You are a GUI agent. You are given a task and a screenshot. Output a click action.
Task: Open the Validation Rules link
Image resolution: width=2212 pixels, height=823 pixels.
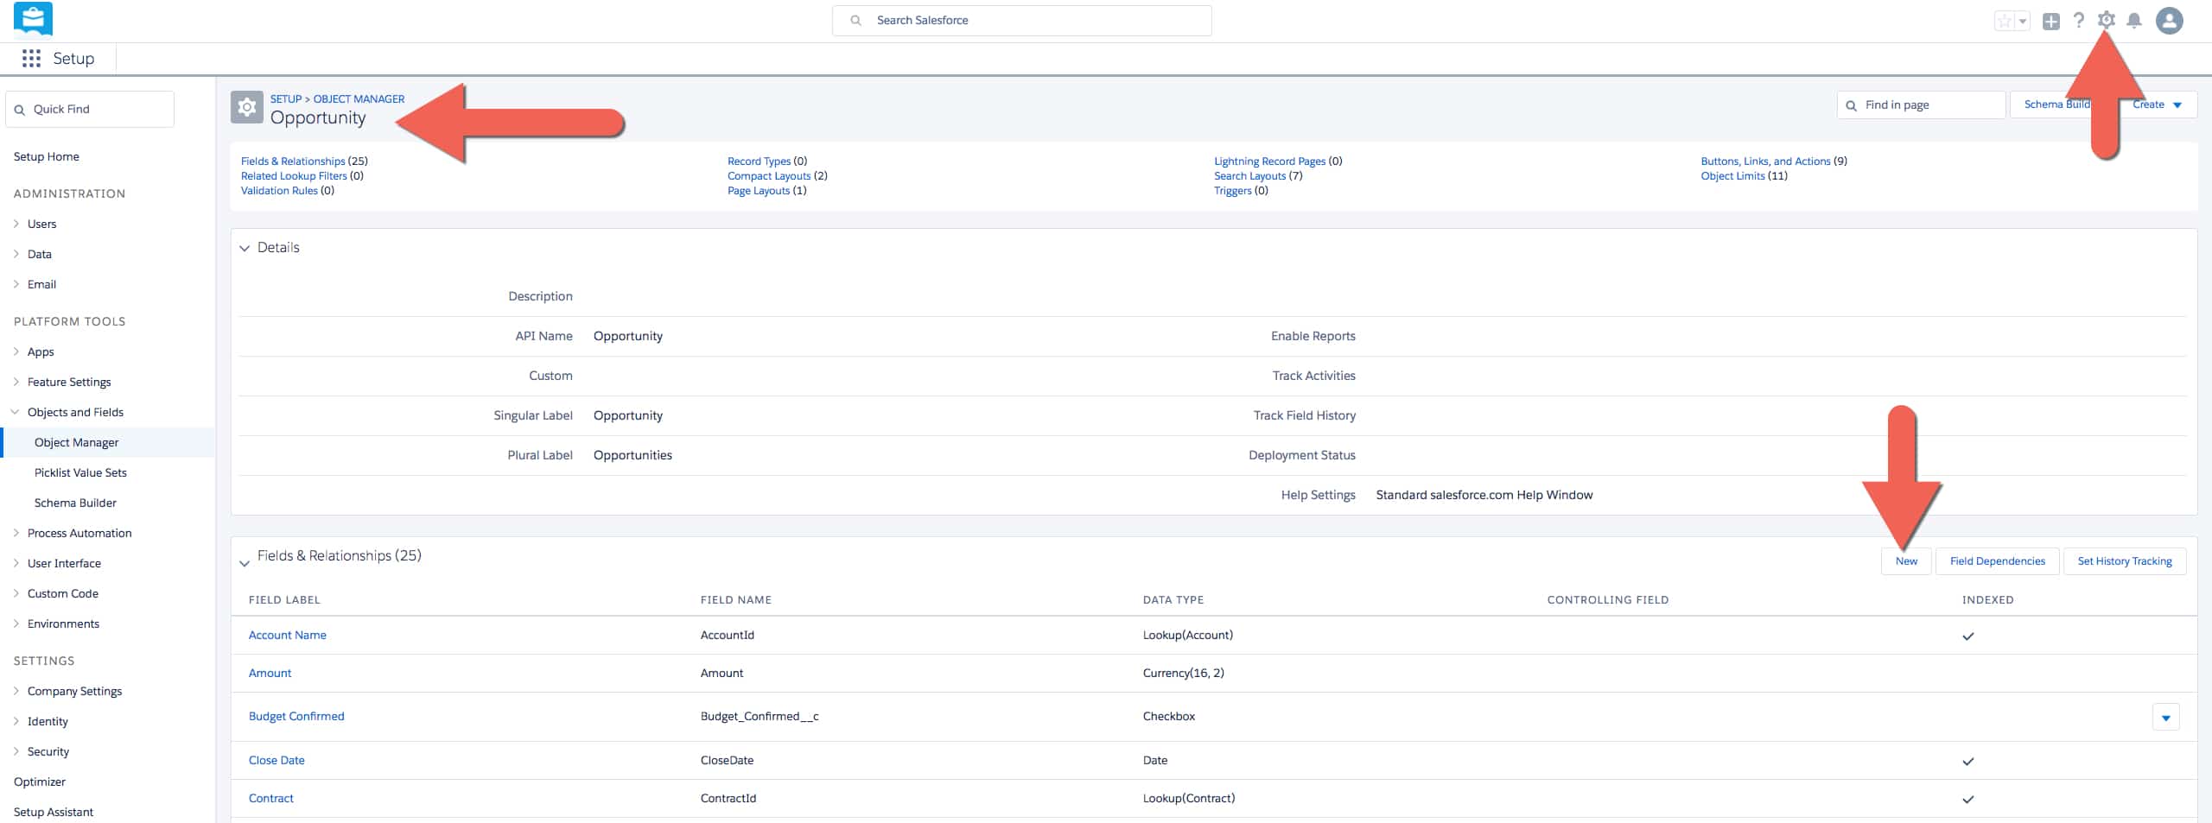pyautogui.click(x=279, y=191)
